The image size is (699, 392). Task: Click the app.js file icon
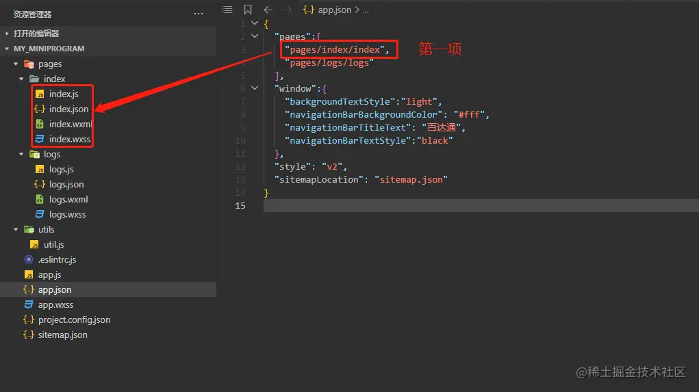point(29,275)
